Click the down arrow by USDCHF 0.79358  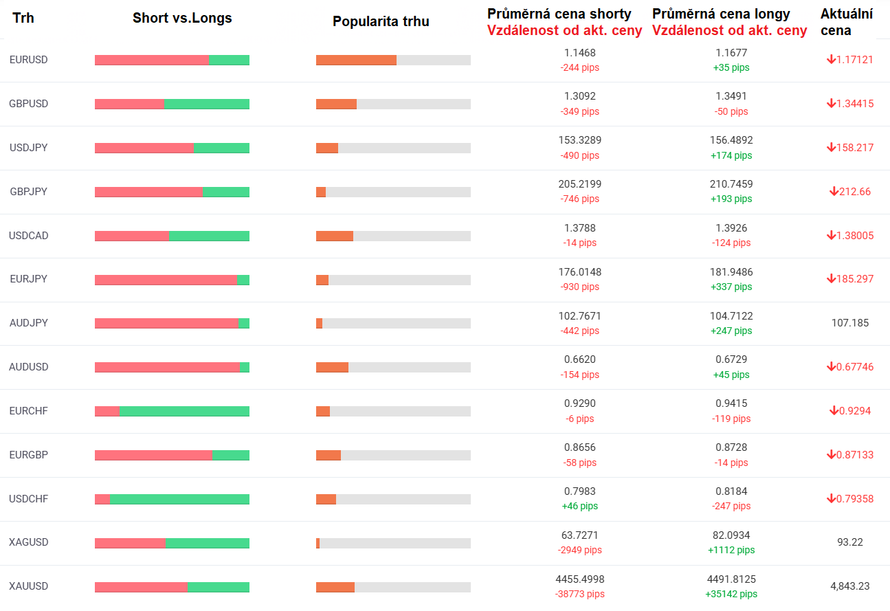coord(831,499)
